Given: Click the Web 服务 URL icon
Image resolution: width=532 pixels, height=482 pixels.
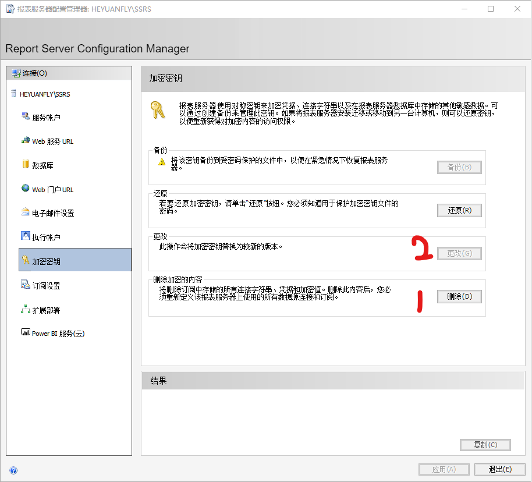Looking at the screenshot, I should pos(26,140).
